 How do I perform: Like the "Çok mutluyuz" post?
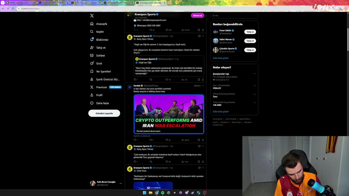[167, 162]
